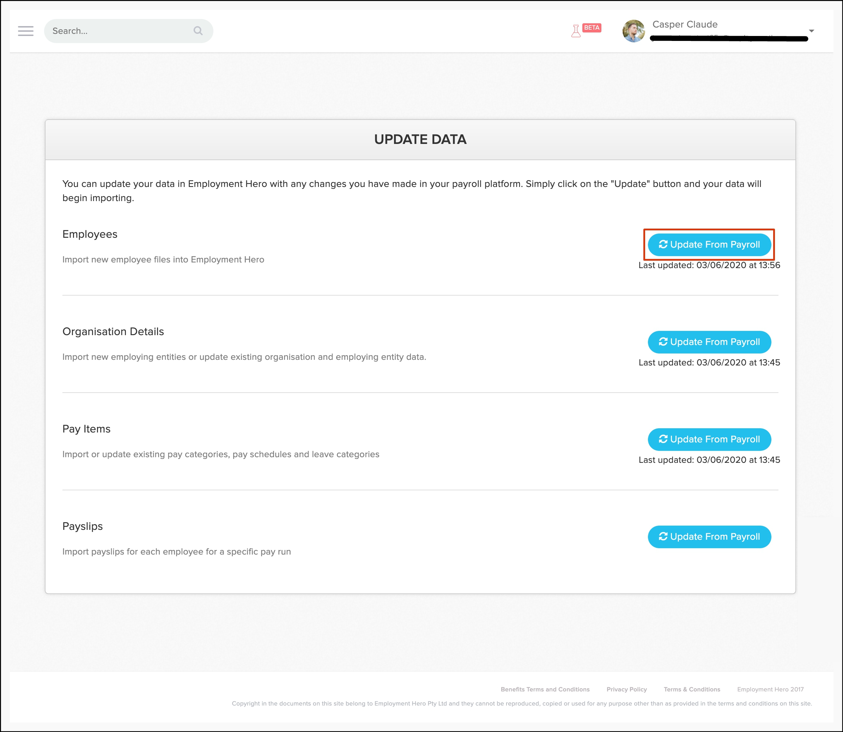Viewport: 843px width, 732px height.
Task: Open Benefits Terms and Conditions link
Action: tap(545, 690)
